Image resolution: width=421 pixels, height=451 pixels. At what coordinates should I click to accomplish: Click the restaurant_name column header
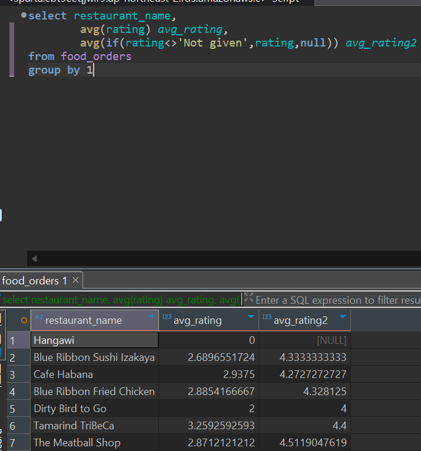95,320
